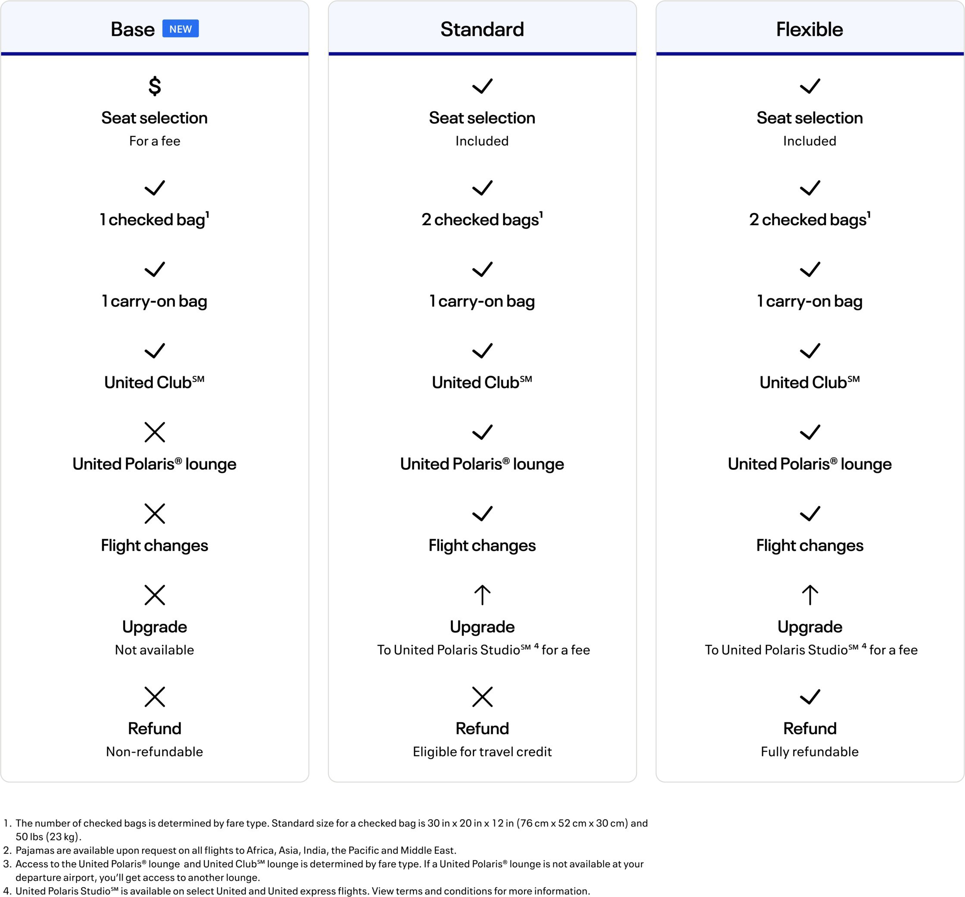Click the Standard 2 checked bags label
965x897 pixels.
click(482, 220)
